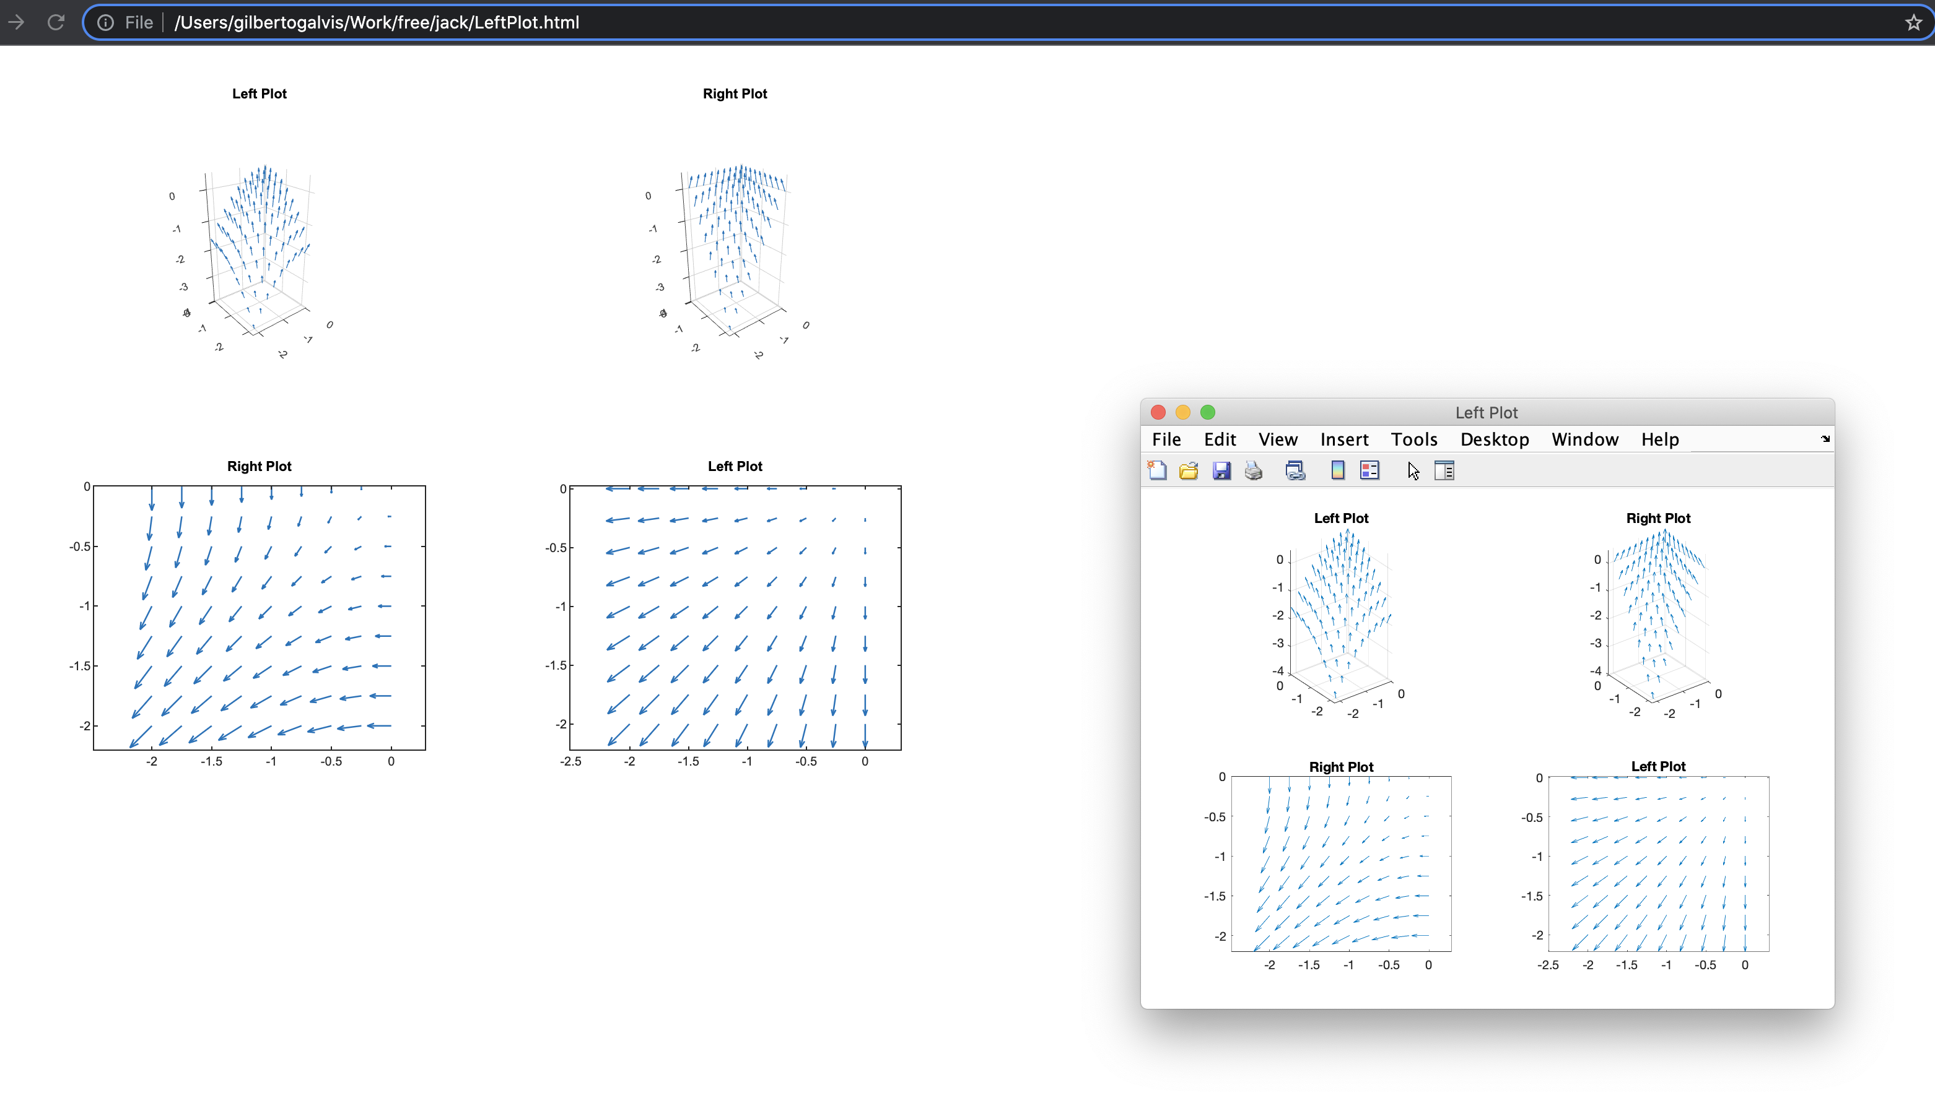Click the Print Figure icon
Screen dimensions: 1935x1119
[x=1253, y=470]
